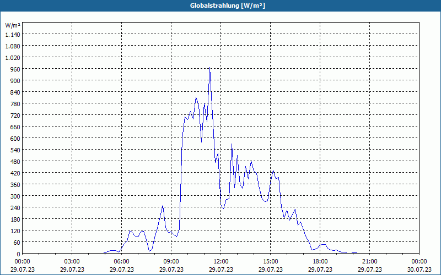Click the 09:00 time axis label

pyautogui.click(x=171, y=262)
